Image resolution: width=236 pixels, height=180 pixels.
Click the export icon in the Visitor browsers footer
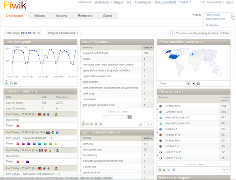pyautogui.click(x=173, y=170)
